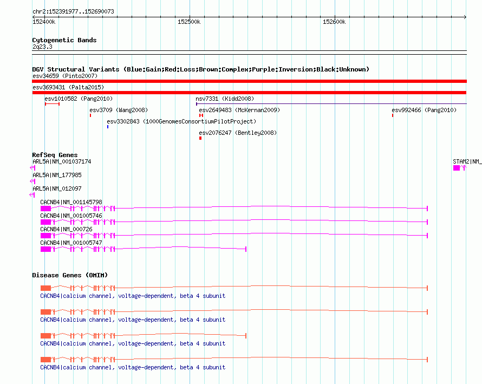
Task: Select the esv992466 (Pang2010) red marker
Action: pyautogui.click(x=393, y=115)
